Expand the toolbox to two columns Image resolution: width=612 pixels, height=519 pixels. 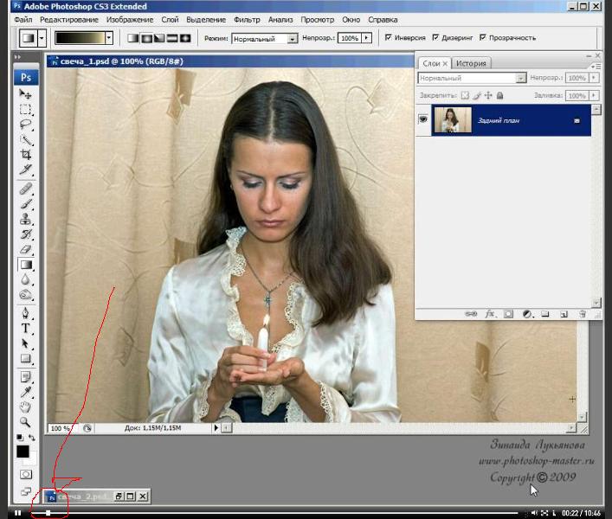pos(17,57)
